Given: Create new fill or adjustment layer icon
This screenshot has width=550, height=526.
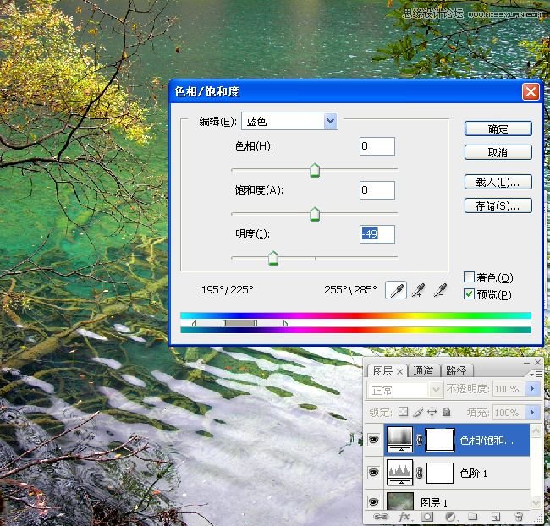Looking at the screenshot, I should [x=450, y=516].
